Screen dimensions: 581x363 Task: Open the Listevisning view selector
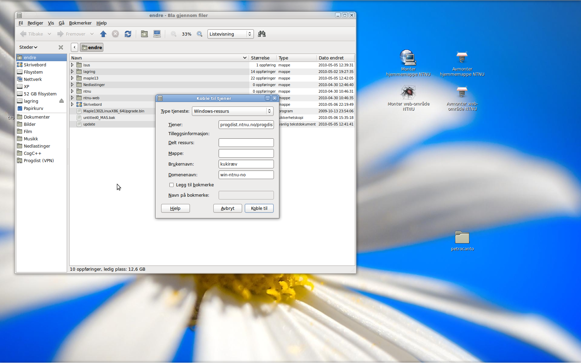pyautogui.click(x=230, y=34)
